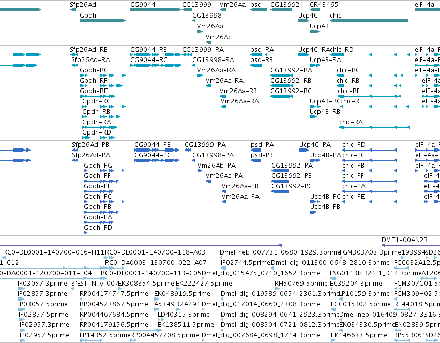Select transcript CG13999-RA
Image resolution: width=440 pixels, height=343 pixels.
(203, 50)
